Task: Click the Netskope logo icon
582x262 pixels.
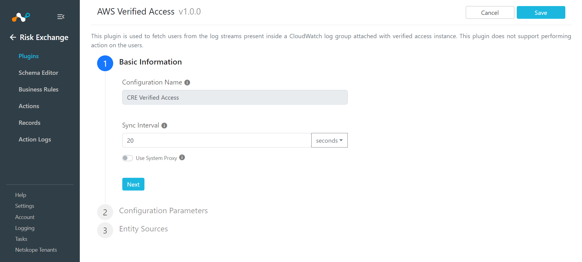Action: pos(21,17)
